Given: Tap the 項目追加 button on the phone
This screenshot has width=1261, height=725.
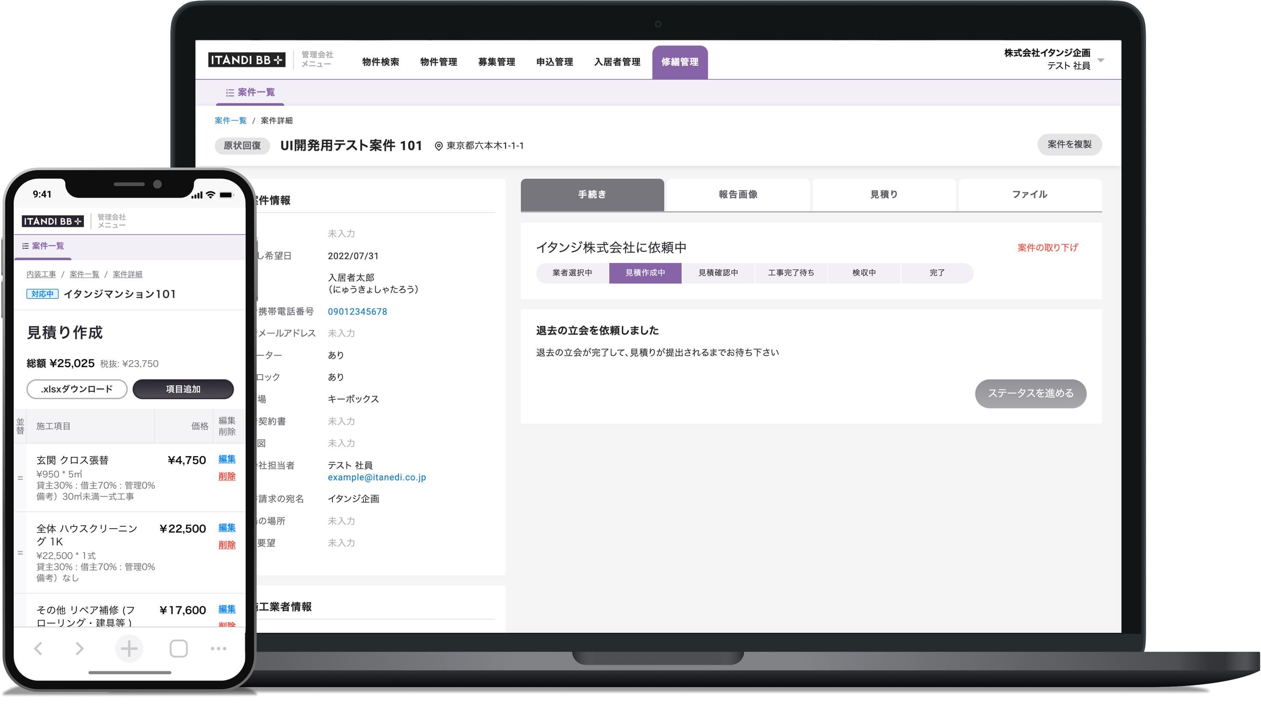Looking at the screenshot, I should click(183, 389).
